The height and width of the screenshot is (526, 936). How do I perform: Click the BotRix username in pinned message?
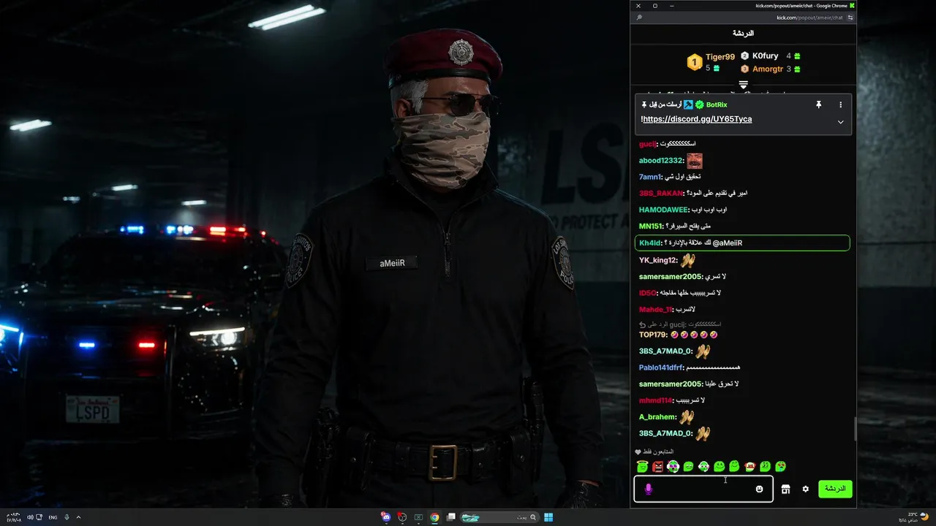pyautogui.click(x=717, y=104)
